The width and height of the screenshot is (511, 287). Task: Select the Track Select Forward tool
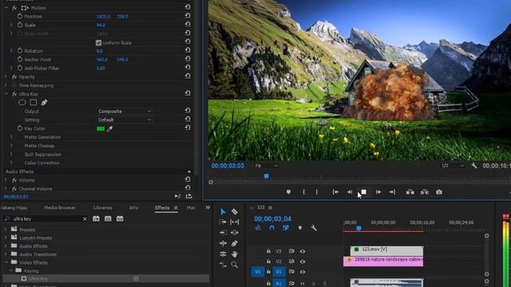pyautogui.click(x=223, y=222)
